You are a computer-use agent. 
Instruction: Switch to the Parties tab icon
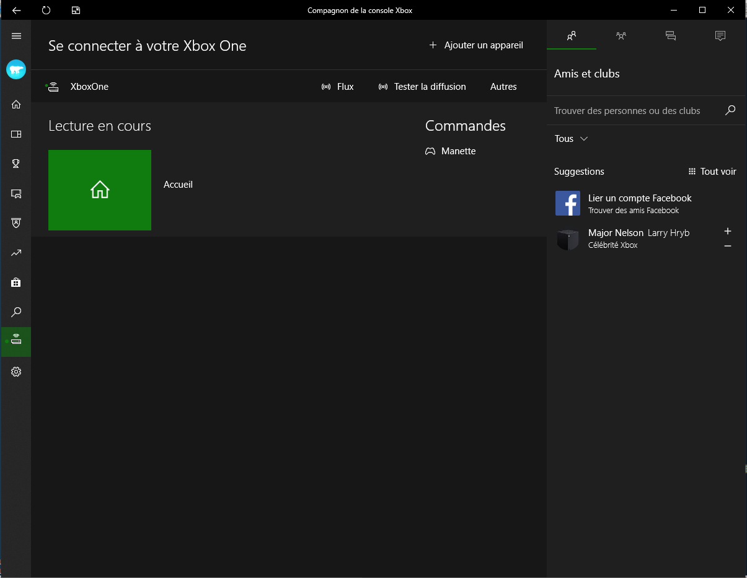click(621, 36)
